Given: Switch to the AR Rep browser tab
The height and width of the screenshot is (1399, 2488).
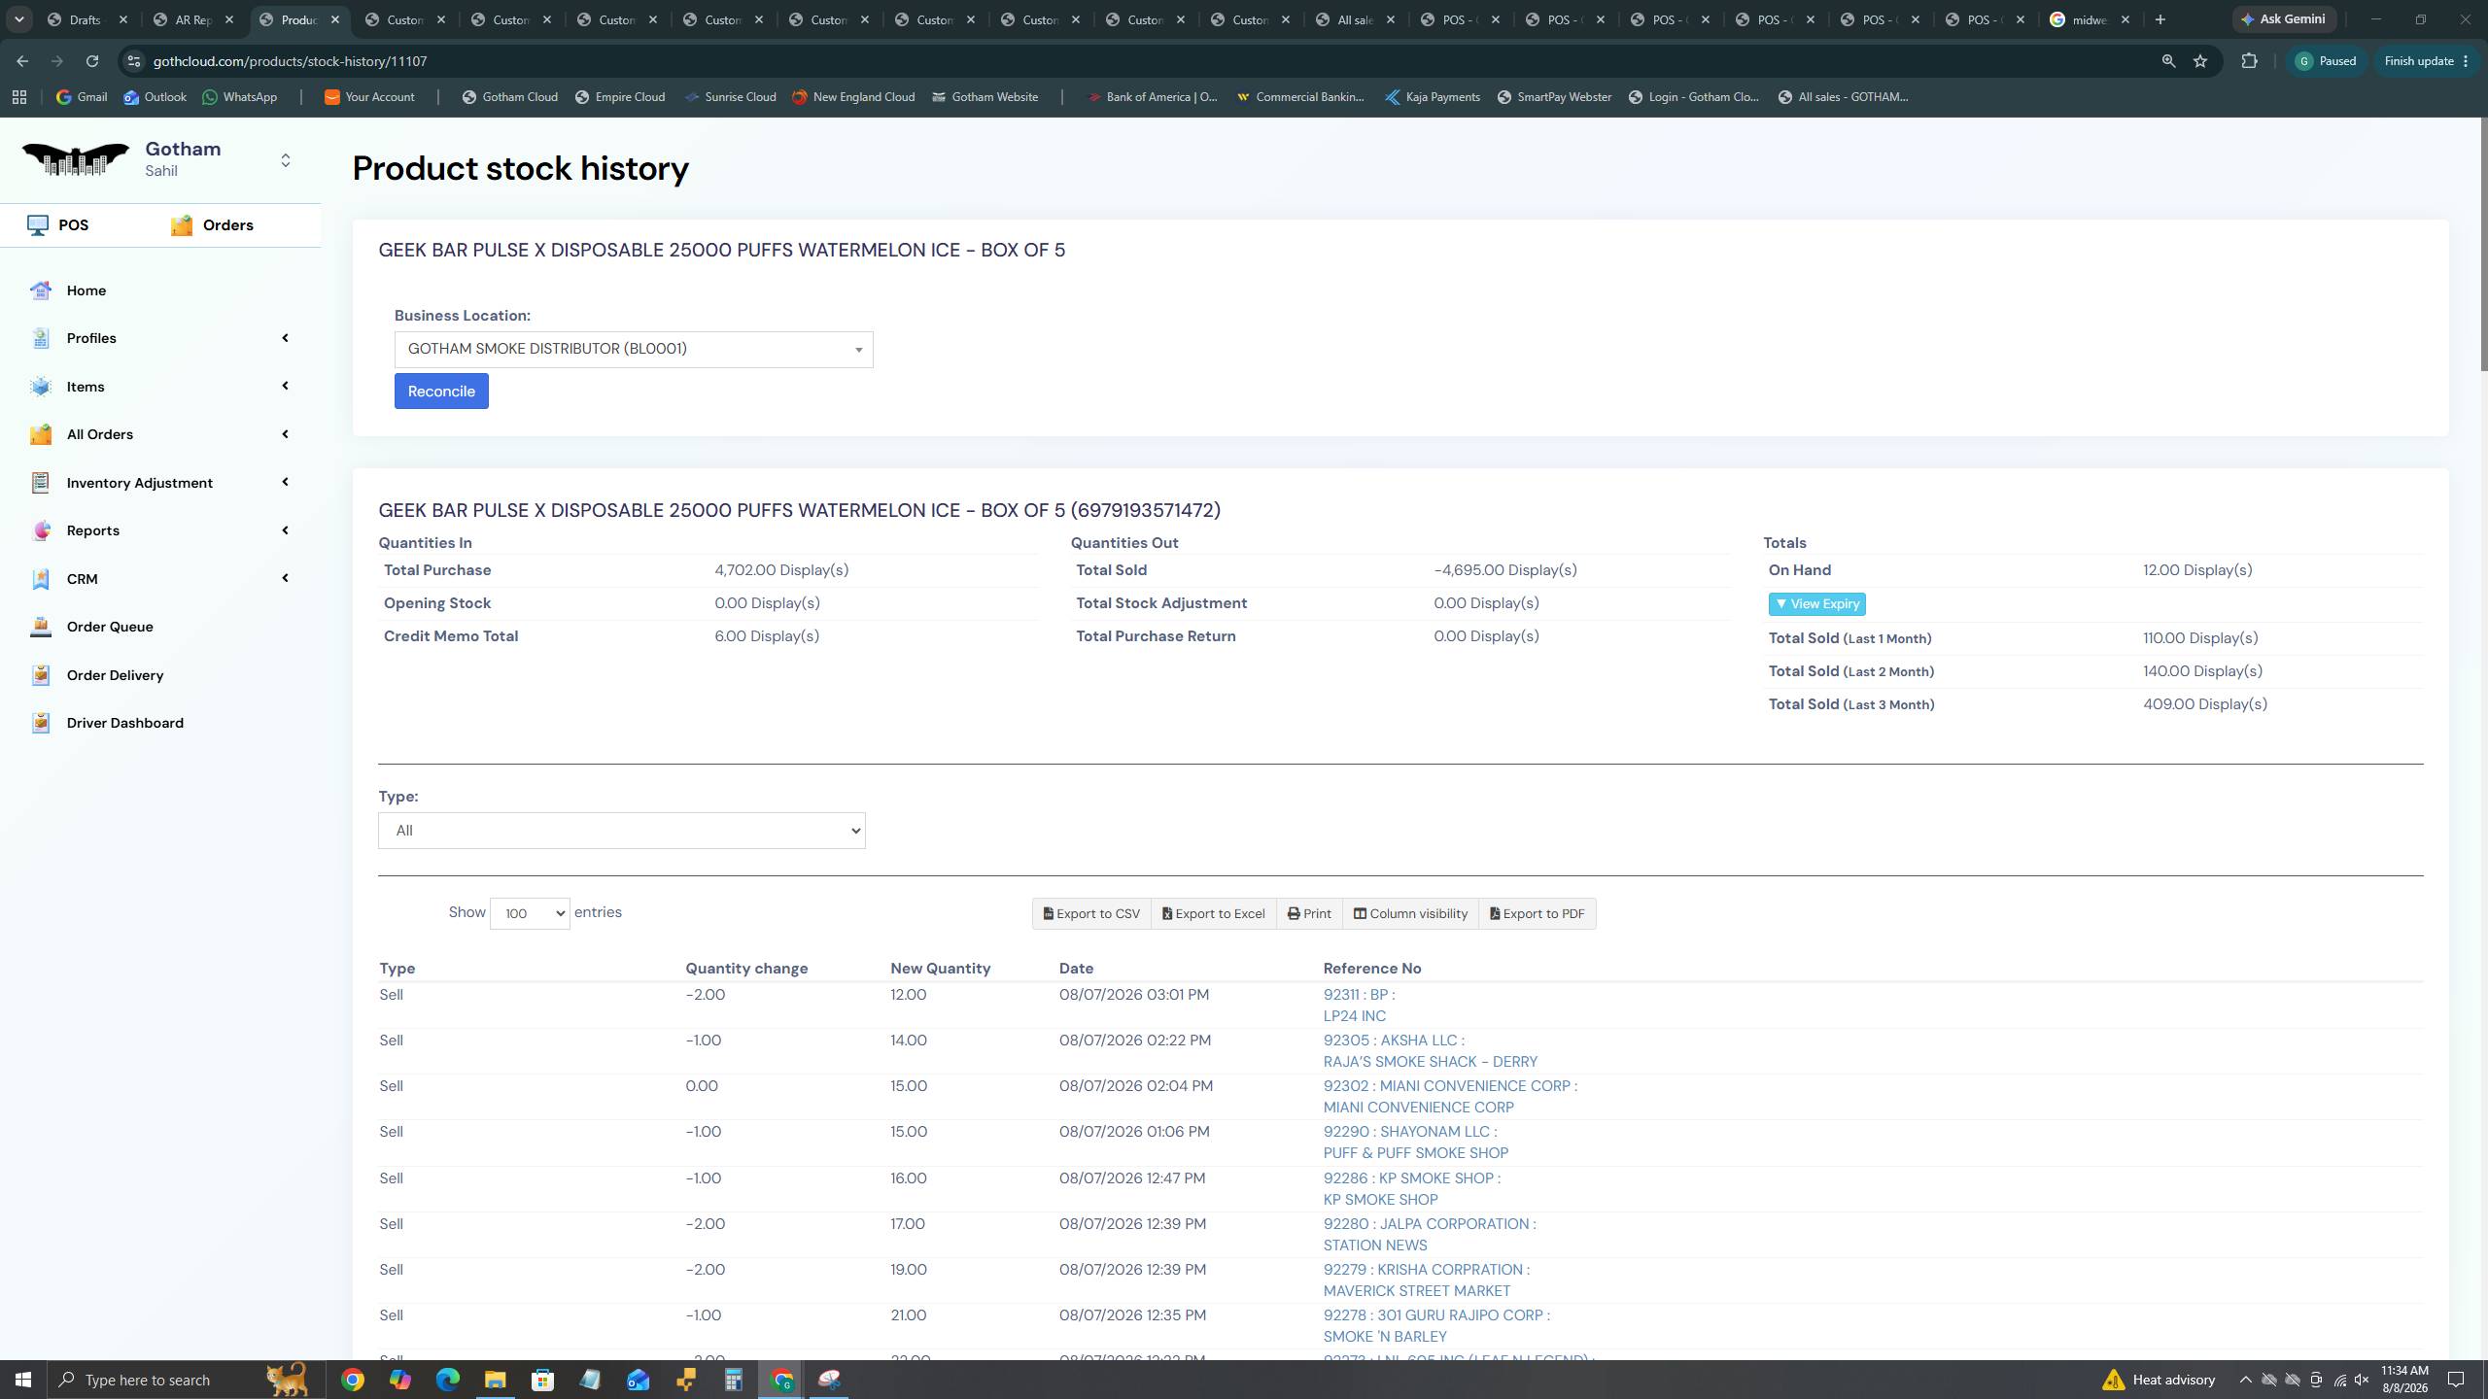Looking at the screenshot, I should coord(194,19).
